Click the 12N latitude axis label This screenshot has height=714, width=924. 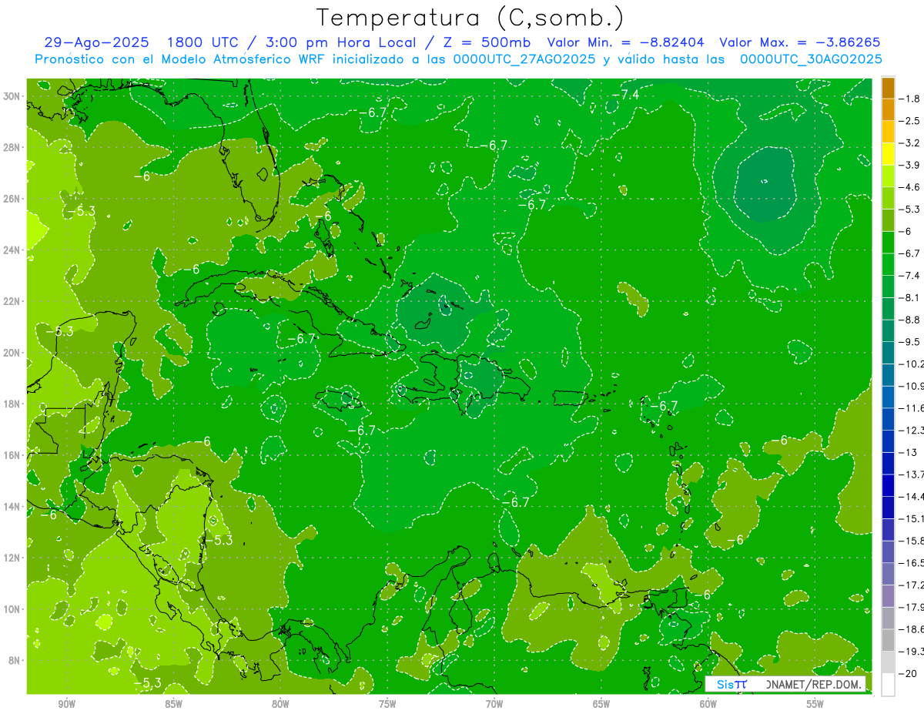tap(12, 558)
